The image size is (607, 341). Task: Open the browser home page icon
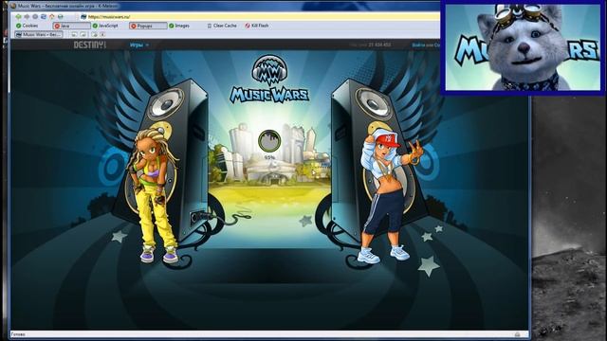point(52,17)
